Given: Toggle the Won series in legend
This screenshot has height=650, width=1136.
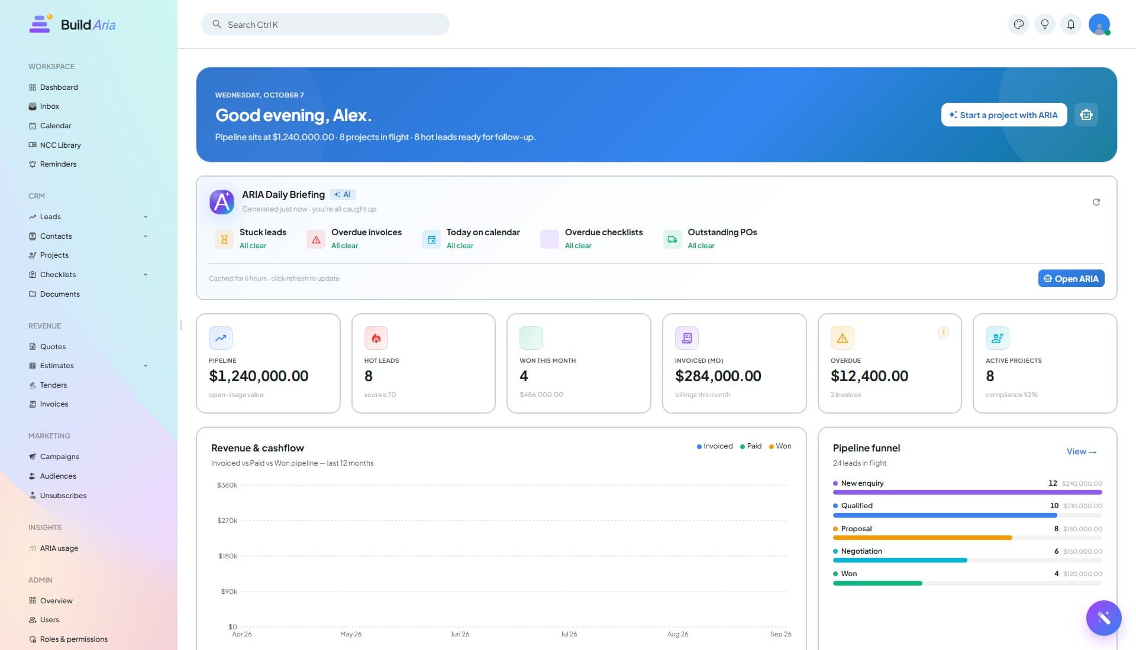Looking at the screenshot, I should [780, 446].
